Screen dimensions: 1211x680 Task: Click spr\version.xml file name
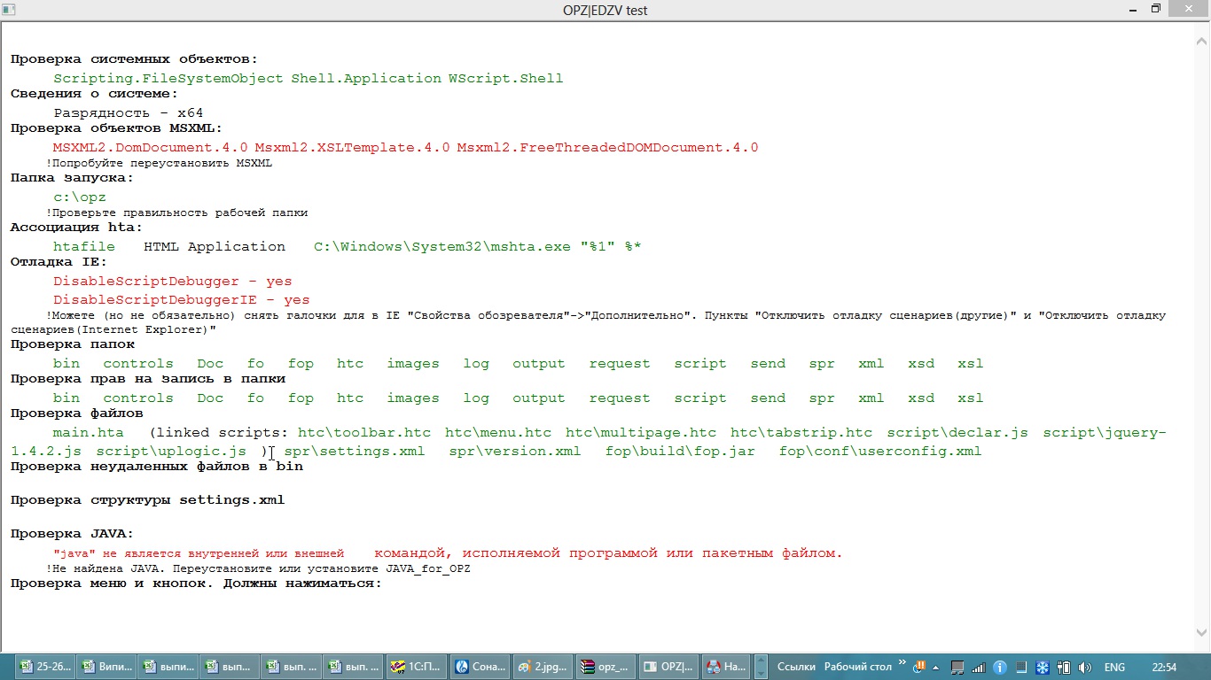click(x=515, y=451)
